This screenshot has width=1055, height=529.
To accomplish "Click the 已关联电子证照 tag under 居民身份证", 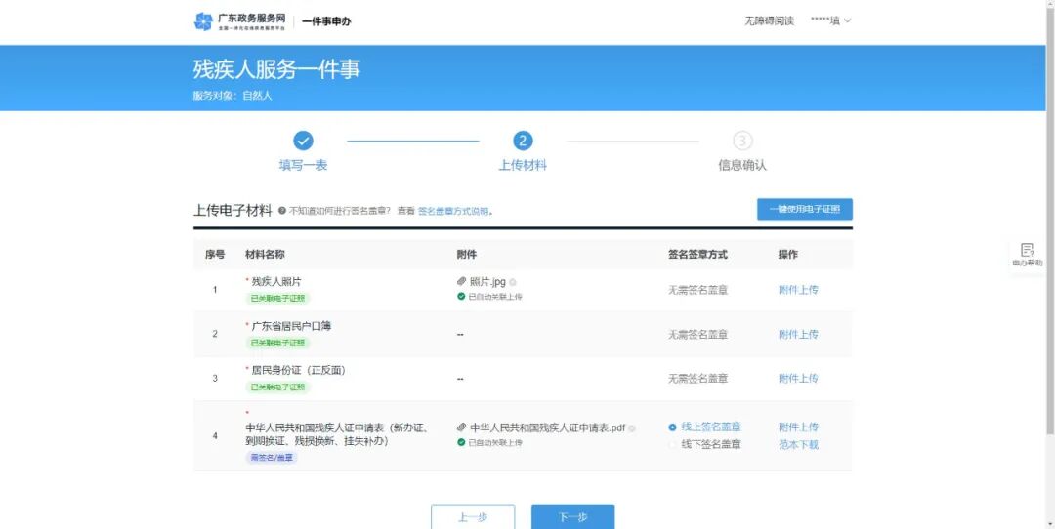I will [x=277, y=387].
